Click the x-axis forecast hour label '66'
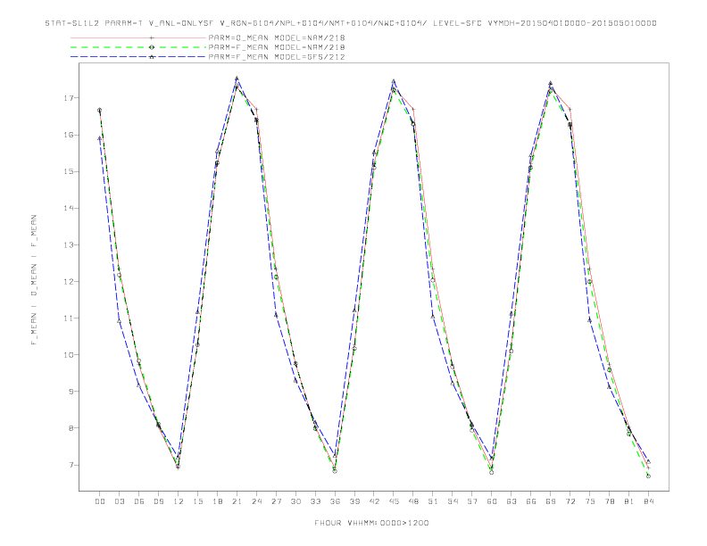707x546 pixels. (531, 501)
